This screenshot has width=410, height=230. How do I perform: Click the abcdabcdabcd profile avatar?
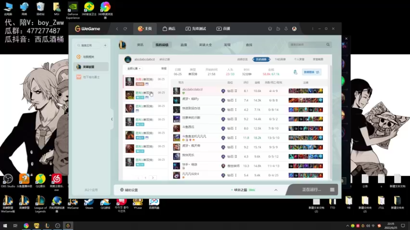click(128, 59)
